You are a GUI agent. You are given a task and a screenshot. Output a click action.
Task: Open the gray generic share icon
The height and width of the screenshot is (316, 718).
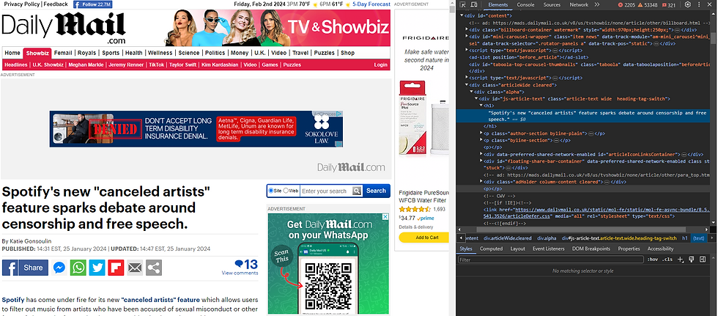[x=154, y=268]
